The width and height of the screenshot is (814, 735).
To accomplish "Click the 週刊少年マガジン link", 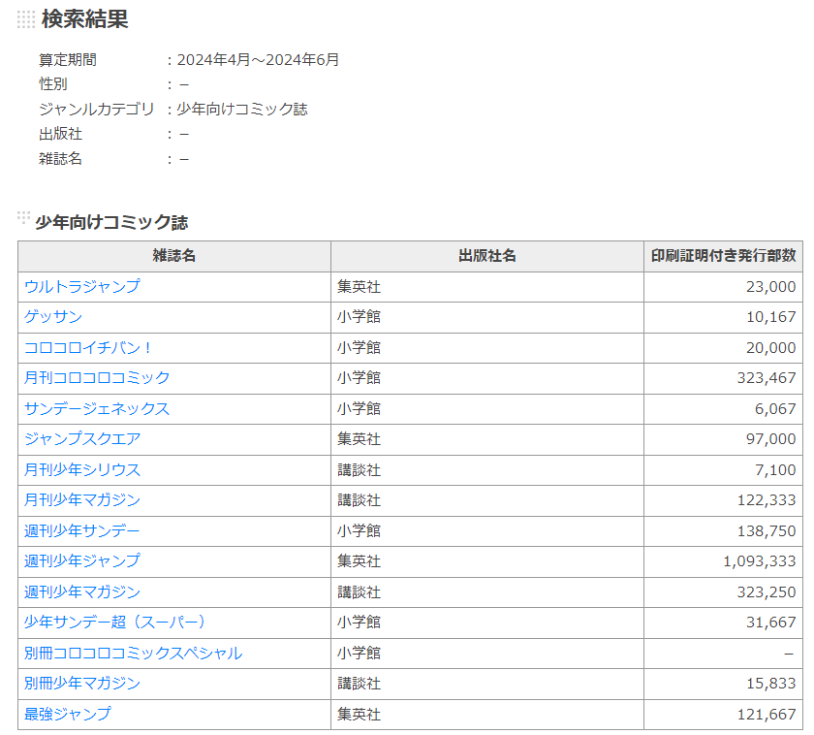I will [x=82, y=591].
